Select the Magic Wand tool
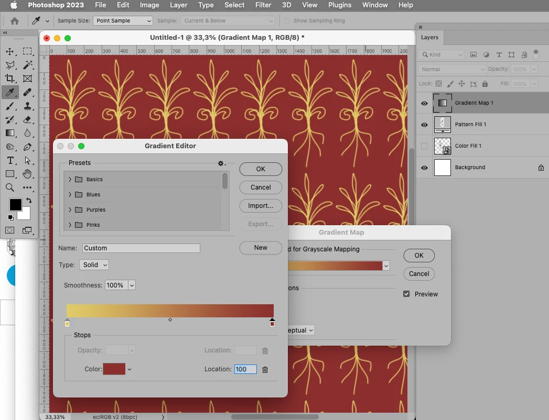Screen dimensions: 549x420 tap(27, 65)
